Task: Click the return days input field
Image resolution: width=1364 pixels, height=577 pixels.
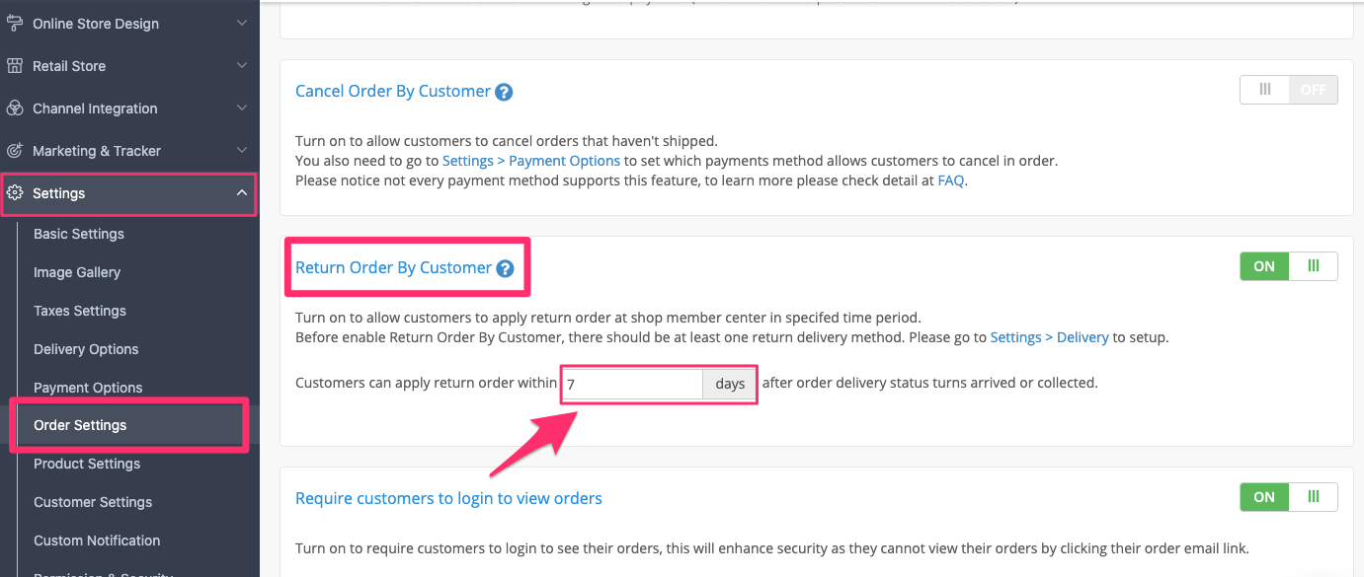Action: tap(632, 384)
